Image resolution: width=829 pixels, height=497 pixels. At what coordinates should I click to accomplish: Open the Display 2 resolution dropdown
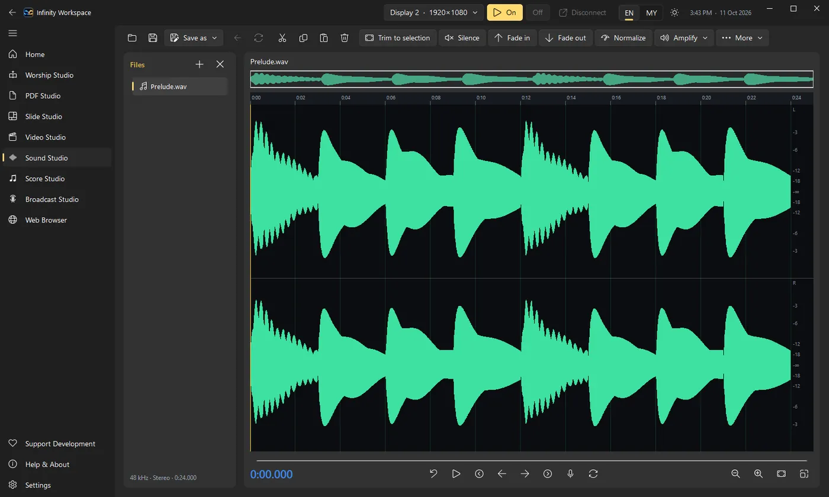(x=433, y=12)
